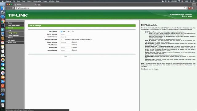Click the TP-LINK logo
The image size is (197, 111).
point(18,15)
